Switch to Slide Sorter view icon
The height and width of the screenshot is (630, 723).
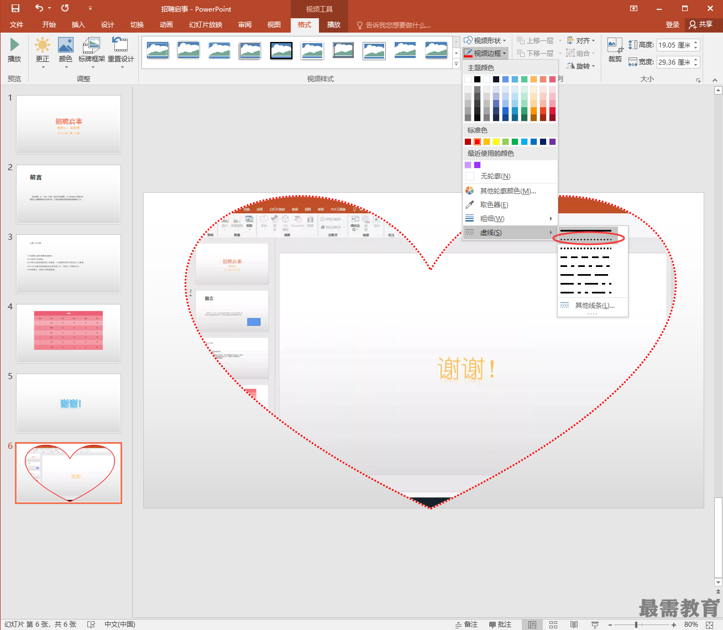coord(553,624)
